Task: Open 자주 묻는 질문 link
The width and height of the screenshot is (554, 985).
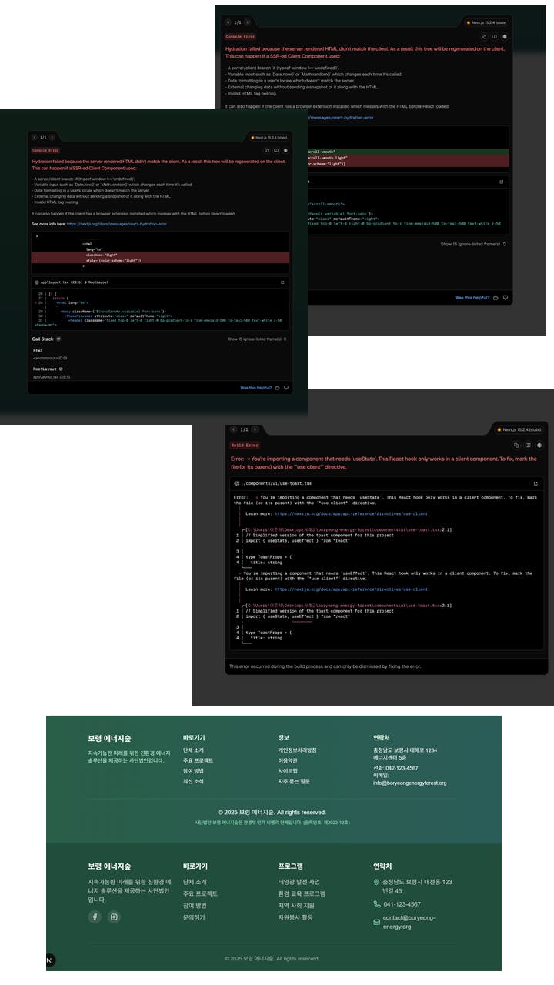Action: [x=294, y=781]
